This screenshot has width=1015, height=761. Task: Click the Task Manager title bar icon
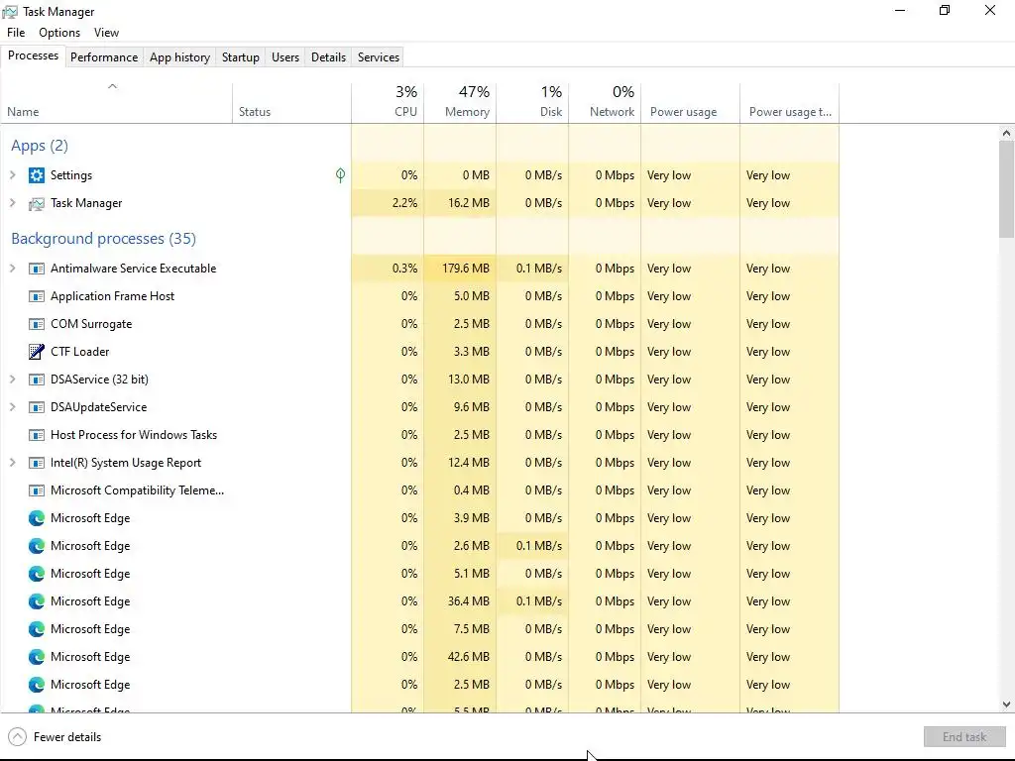coord(10,12)
